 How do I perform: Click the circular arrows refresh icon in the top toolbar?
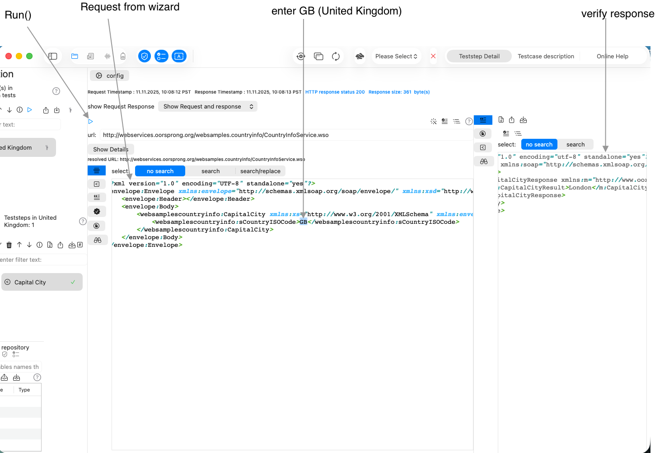(x=336, y=57)
